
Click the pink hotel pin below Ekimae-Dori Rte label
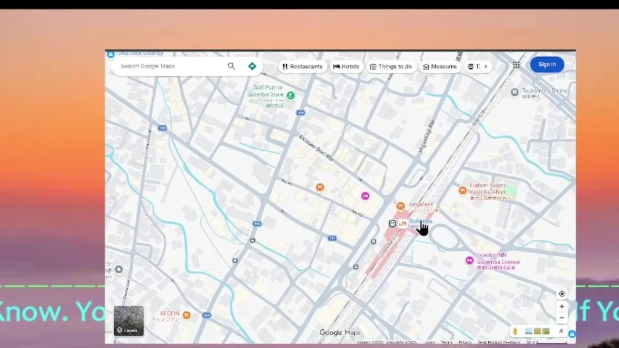(x=365, y=196)
